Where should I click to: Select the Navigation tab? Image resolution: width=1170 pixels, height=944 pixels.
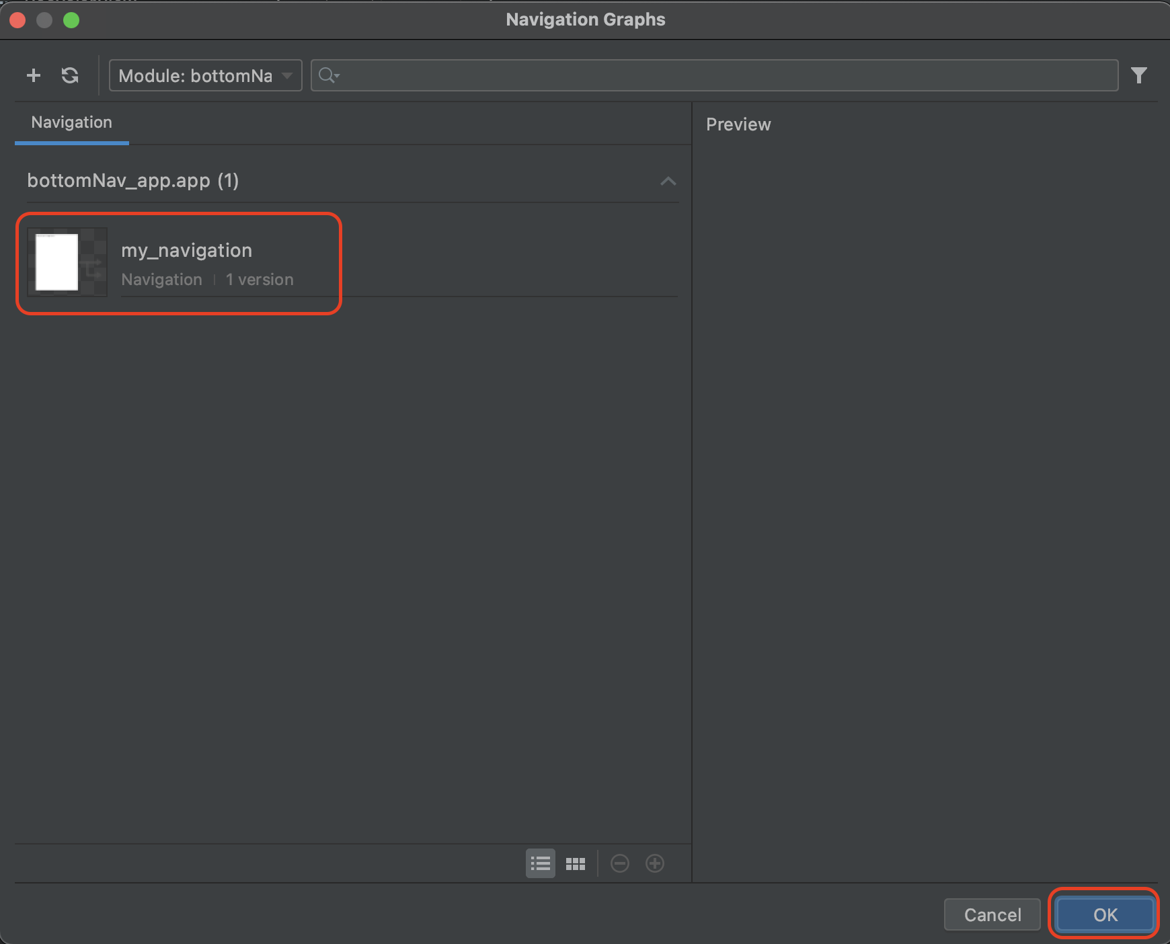pyautogui.click(x=72, y=123)
